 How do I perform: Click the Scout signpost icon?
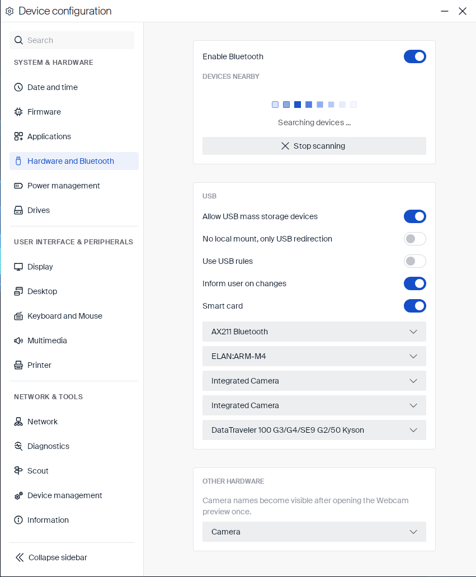pos(18,471)
